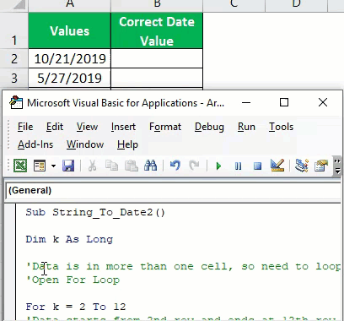Open the Format menu
344x321 pixels.
(165, 127)
